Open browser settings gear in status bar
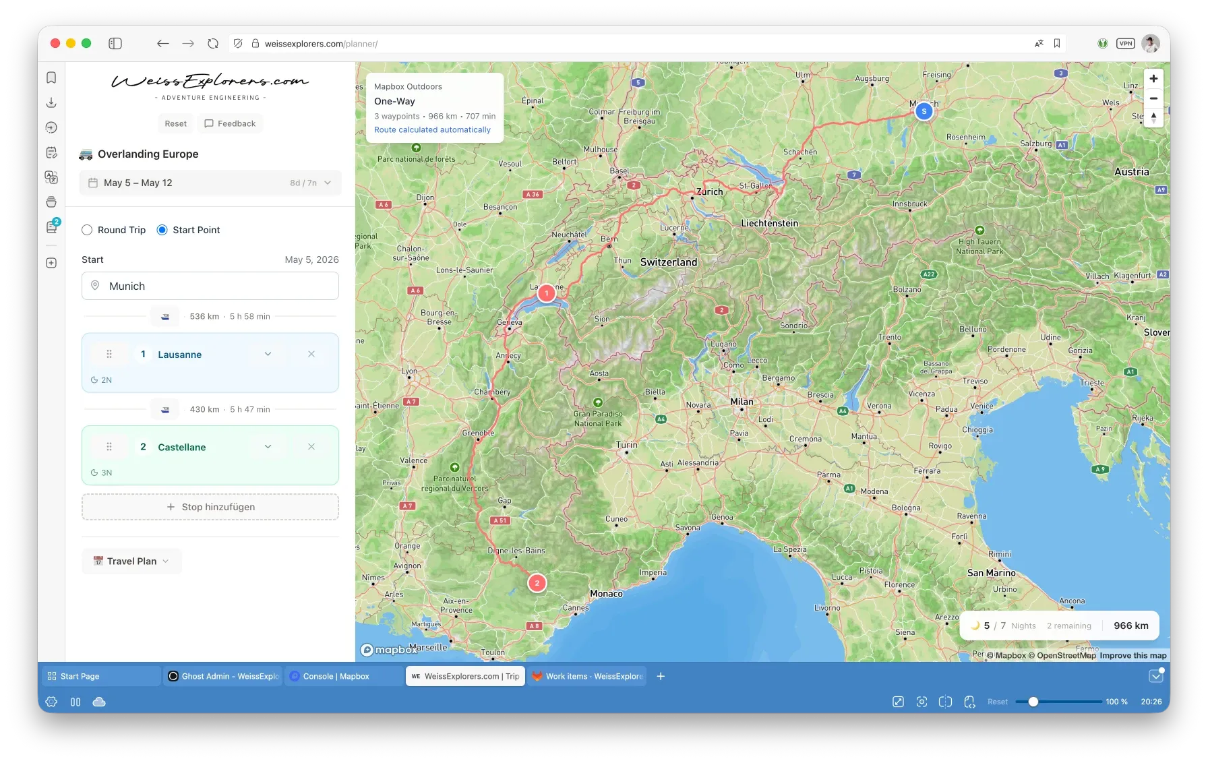 [52, 702]
